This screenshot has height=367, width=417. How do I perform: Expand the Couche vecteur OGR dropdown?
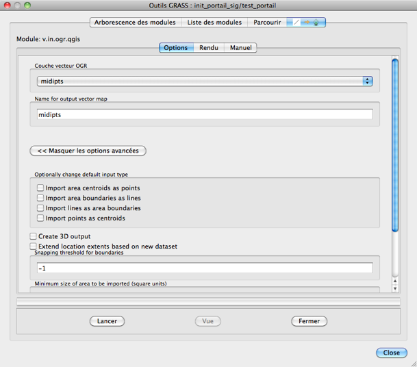[x=204, y=81]
